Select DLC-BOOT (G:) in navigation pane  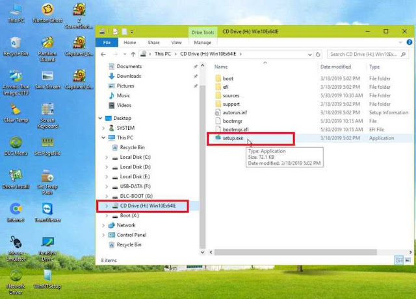tap(136, 197)
